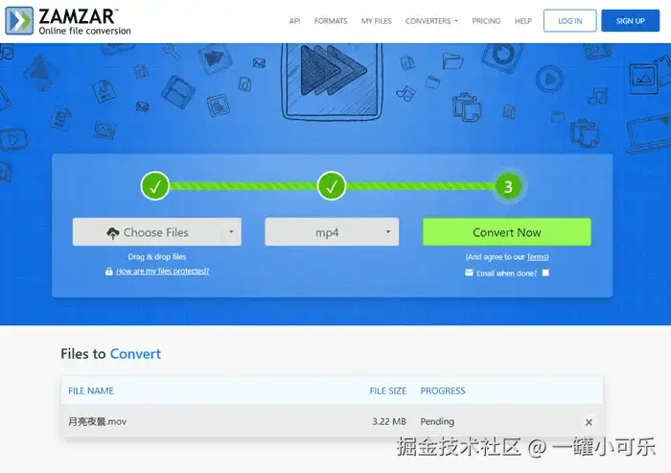Click the step 3 circle indicator
This screenshot has width=671, height=473.
tap(508, 186)
